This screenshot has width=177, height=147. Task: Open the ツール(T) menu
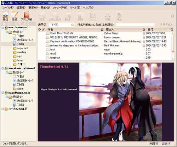coord(75,8)
